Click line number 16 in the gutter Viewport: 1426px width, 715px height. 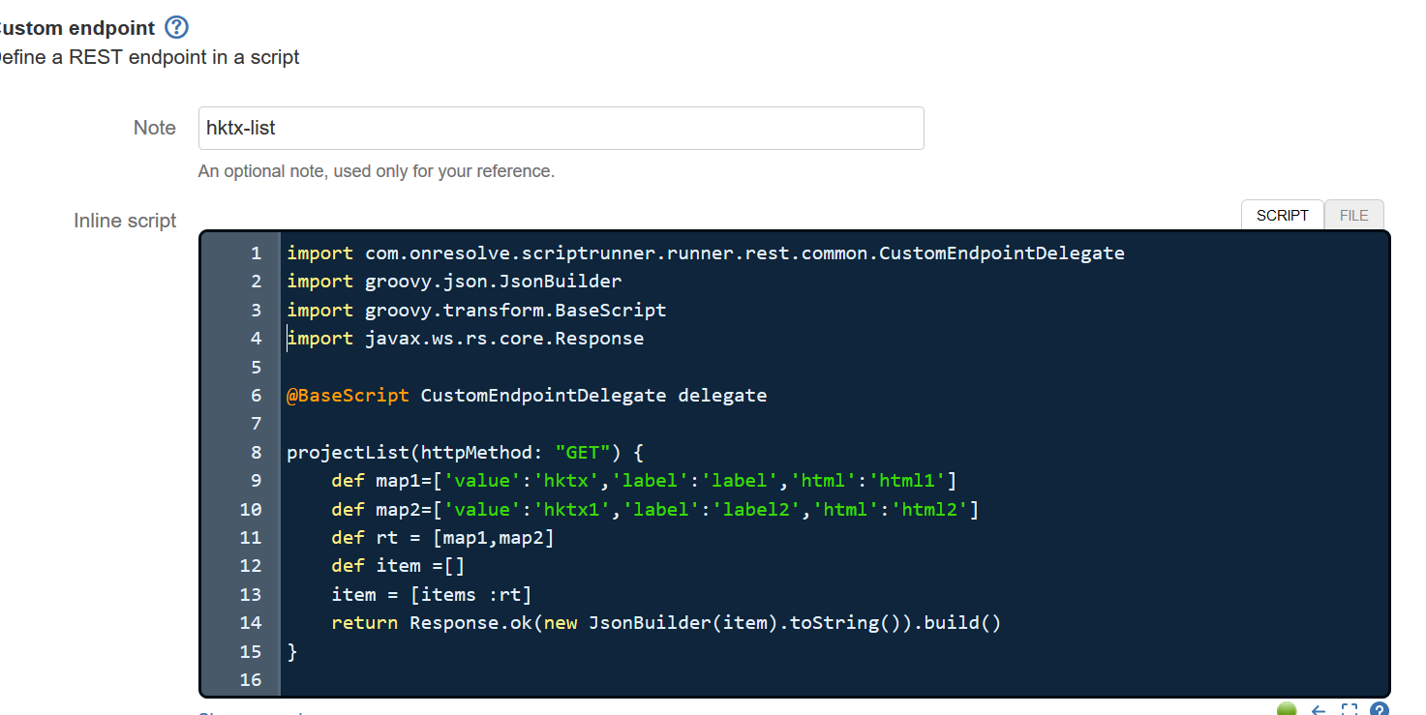coord(250,679)
